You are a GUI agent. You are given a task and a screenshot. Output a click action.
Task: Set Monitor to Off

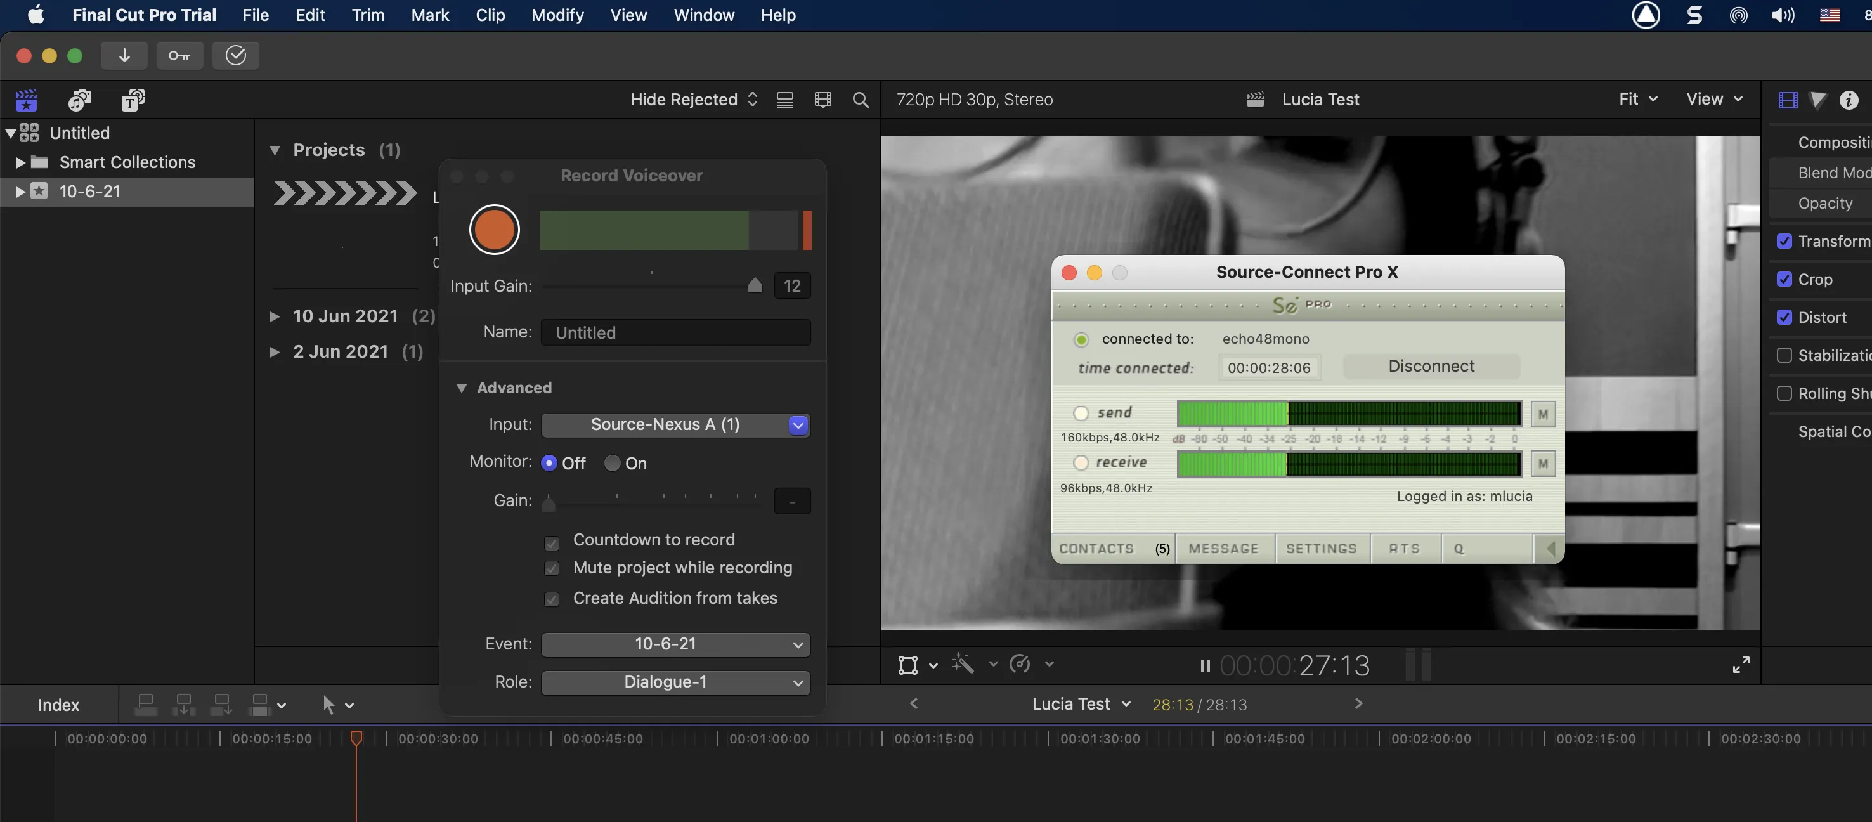click(x=549, y=463)
